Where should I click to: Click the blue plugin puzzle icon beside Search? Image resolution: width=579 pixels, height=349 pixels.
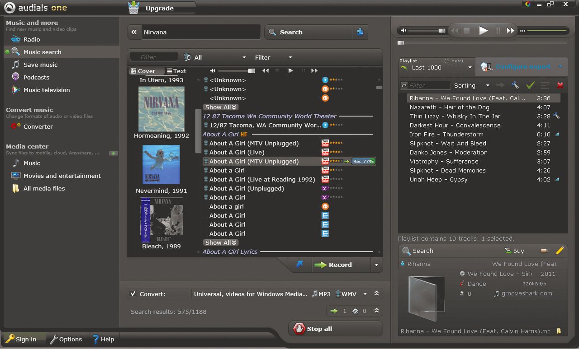coord(360,32)
